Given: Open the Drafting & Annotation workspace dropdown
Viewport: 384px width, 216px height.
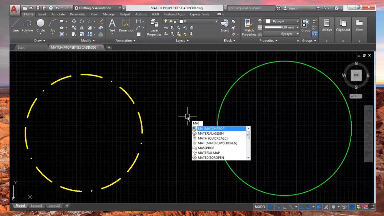Looking at the screenshot, I should pos(98,8).
